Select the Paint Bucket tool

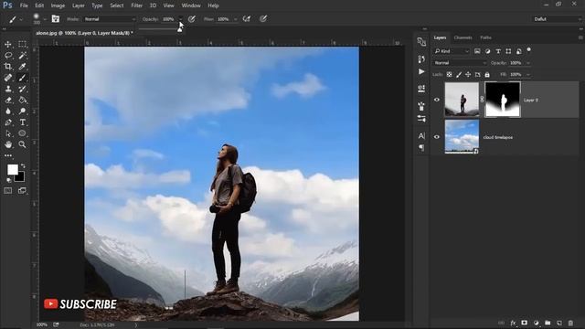[22, 100]
